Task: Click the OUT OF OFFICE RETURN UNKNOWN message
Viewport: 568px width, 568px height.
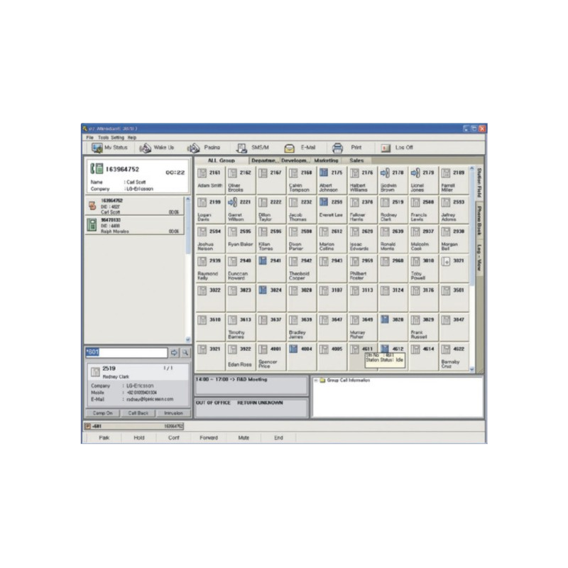Action: pyautogui.click(x=251, y=408)
